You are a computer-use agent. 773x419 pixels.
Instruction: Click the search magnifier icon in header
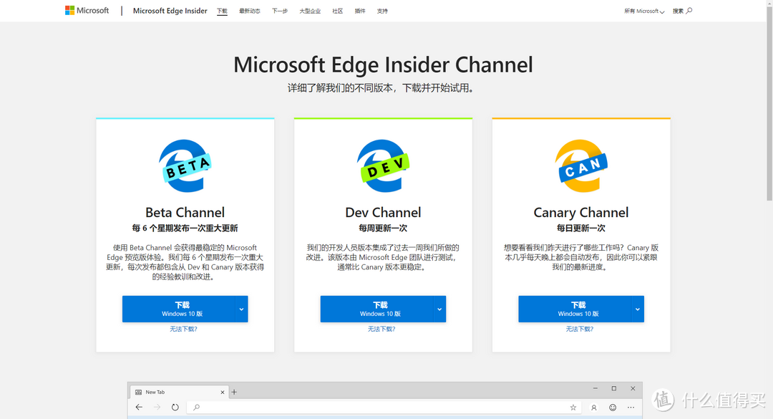[x=689, y=10]
